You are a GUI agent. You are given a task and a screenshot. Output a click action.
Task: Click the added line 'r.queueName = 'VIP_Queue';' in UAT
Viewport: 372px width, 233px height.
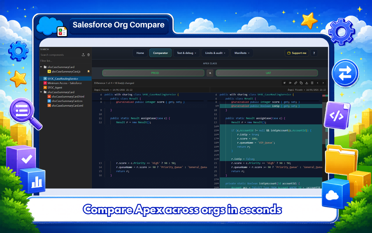(x=256, y=143)
